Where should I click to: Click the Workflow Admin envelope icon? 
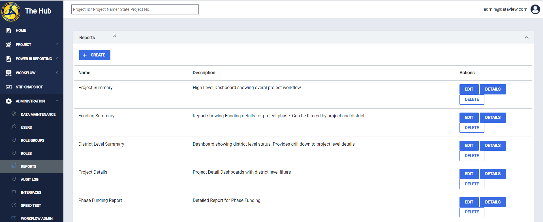(14, 218)
